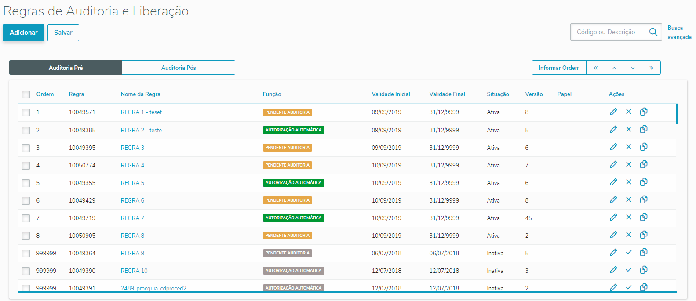Mark checkbox for REGRA 8
Image resolution: width=696 pixels, height=301 pixels.
tap(26, 236)
